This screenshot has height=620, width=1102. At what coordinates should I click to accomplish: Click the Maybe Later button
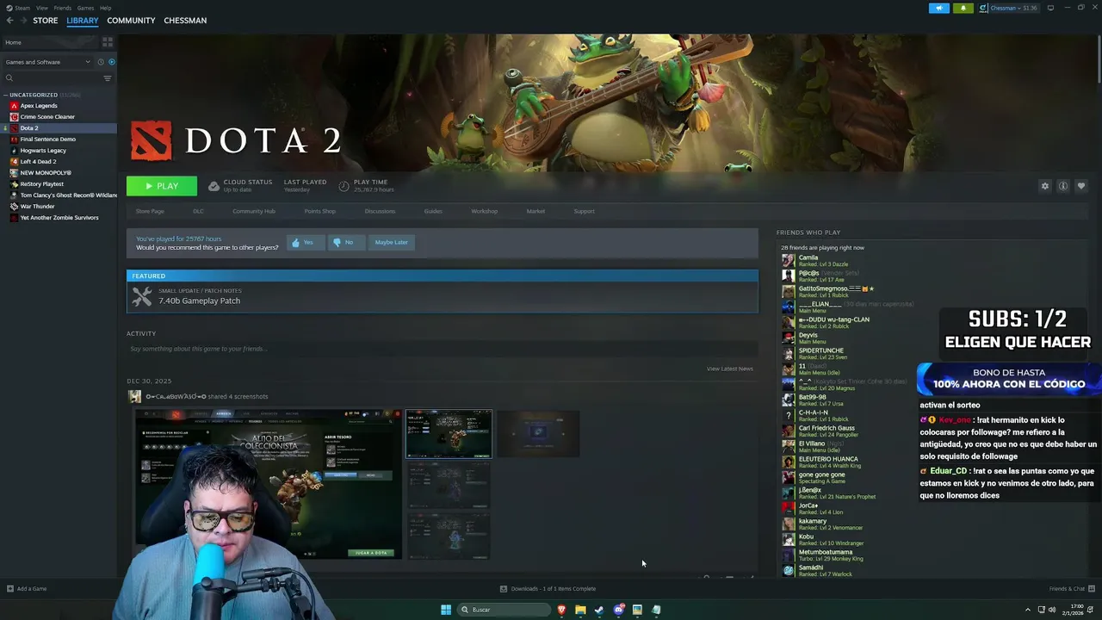(x=391, y=243)
